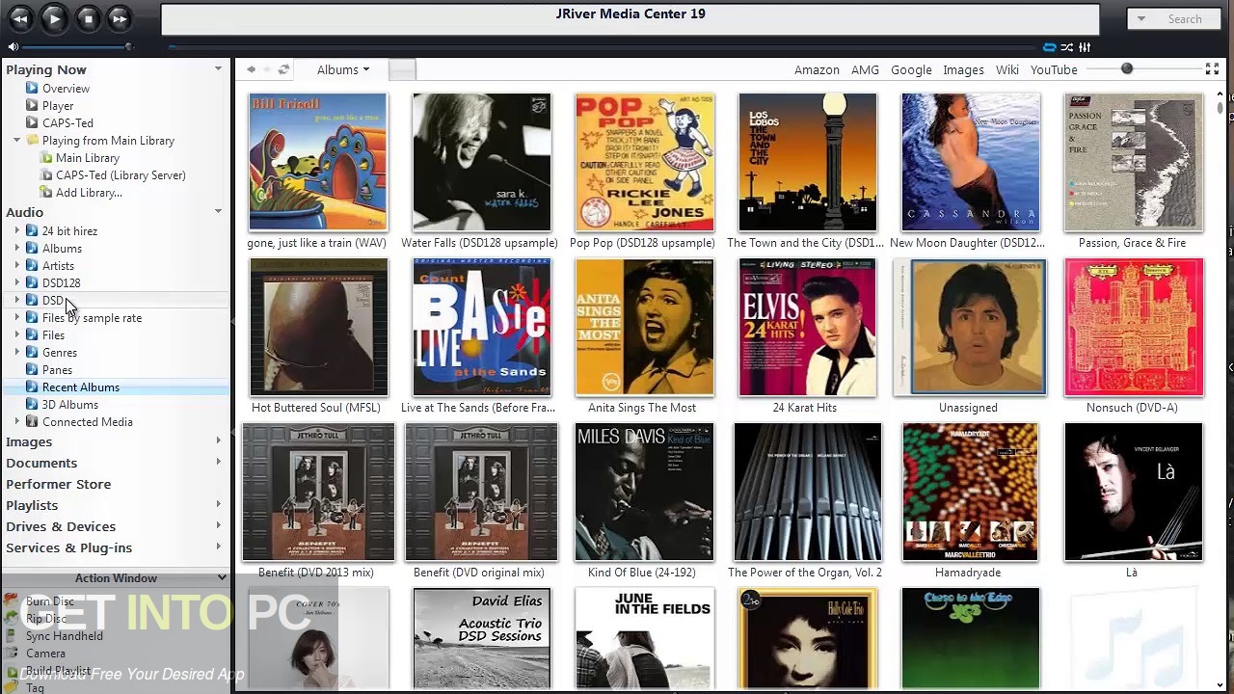Click the Stop playback button
1234x694 pixels.
[x=88, y=18]
